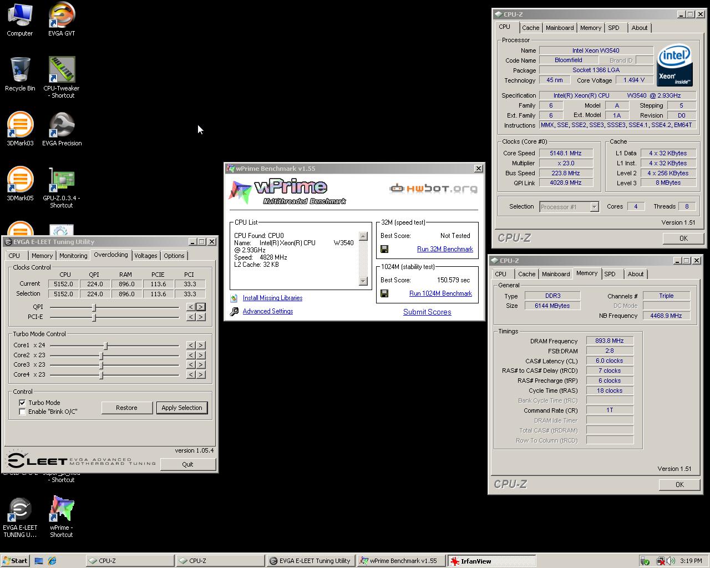This screenshot has height=568, width=710.
Task: Click Run 32M Benchmark link
Action: coord(445,249)
